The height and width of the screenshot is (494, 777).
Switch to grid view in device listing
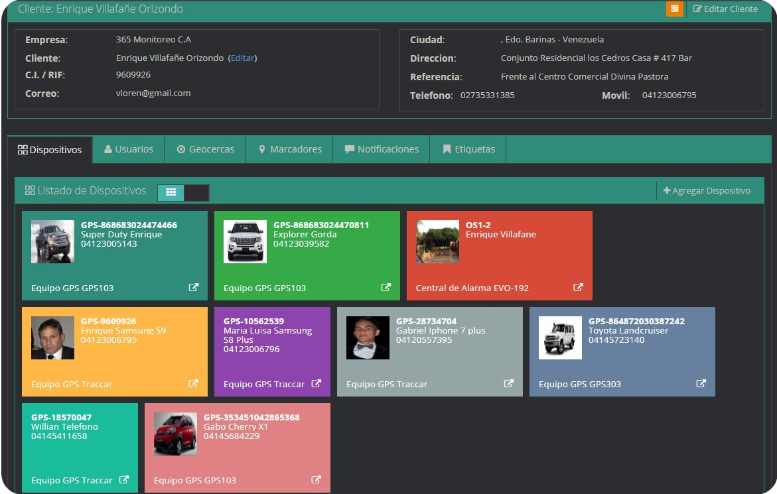pyautogui.click(x=171, y=192)
